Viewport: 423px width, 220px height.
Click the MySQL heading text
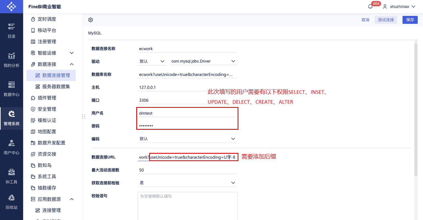point(95,33)
